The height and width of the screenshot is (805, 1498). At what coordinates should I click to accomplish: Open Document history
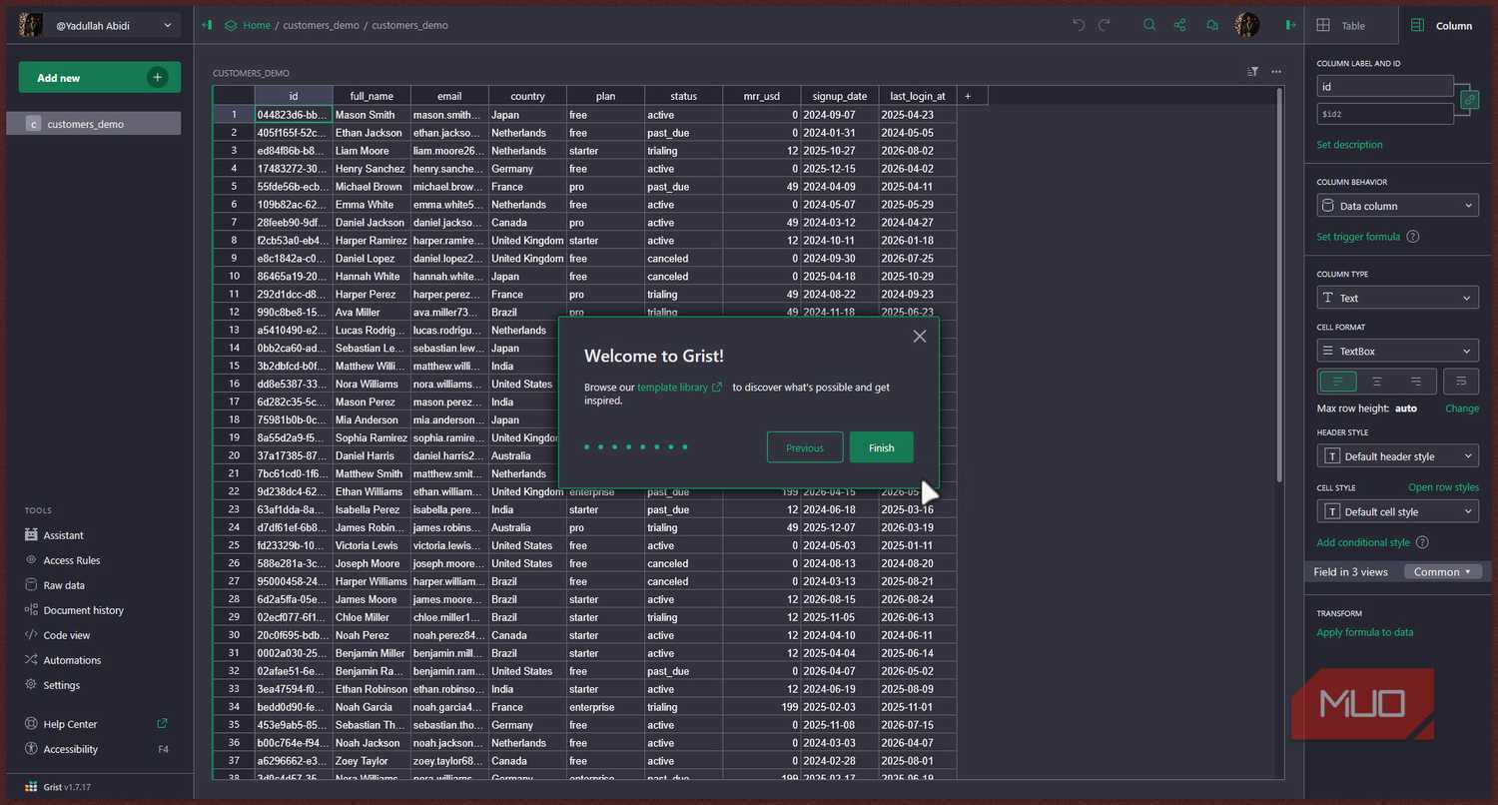(84, 610)
